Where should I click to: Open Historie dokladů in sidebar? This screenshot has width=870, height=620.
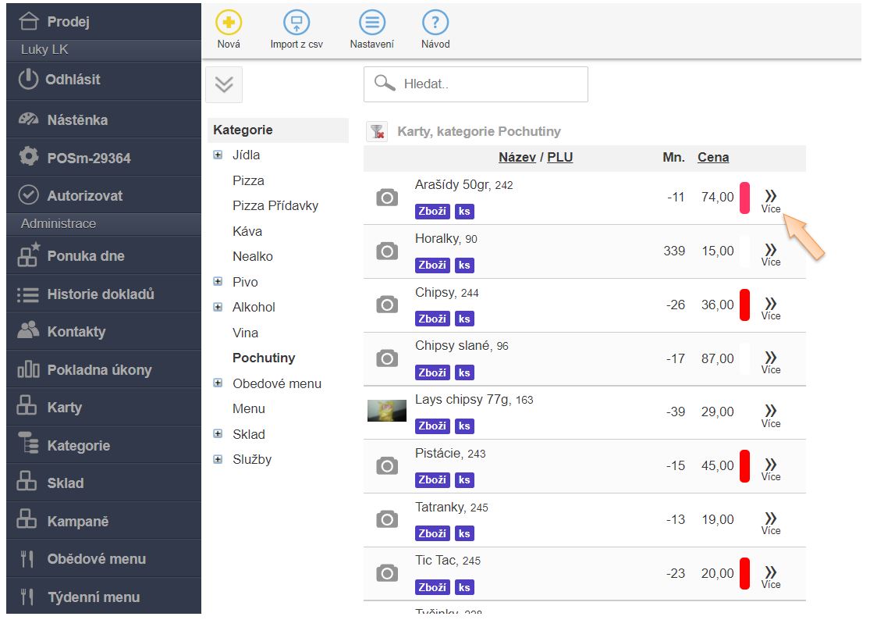pos(101,294)
